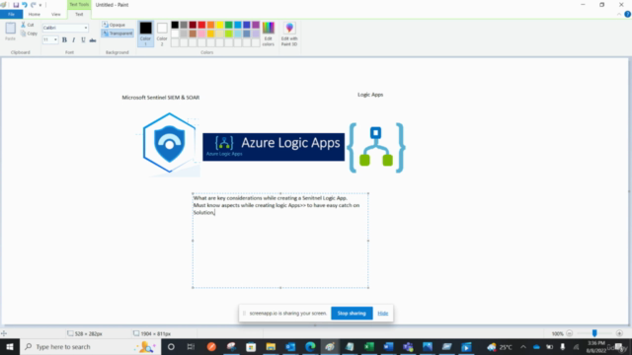This screenshot has width=632, height=355.
Task: Open File Explorer from taskbar
Action: pos(271,346)
